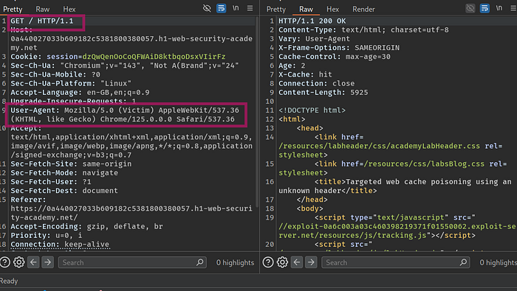Click the labsBlog.css link line
Viewport: 517px width, 291px height.
pos(393,169)
